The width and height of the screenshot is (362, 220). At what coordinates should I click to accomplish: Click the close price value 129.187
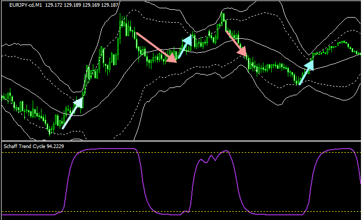point(110,5)
